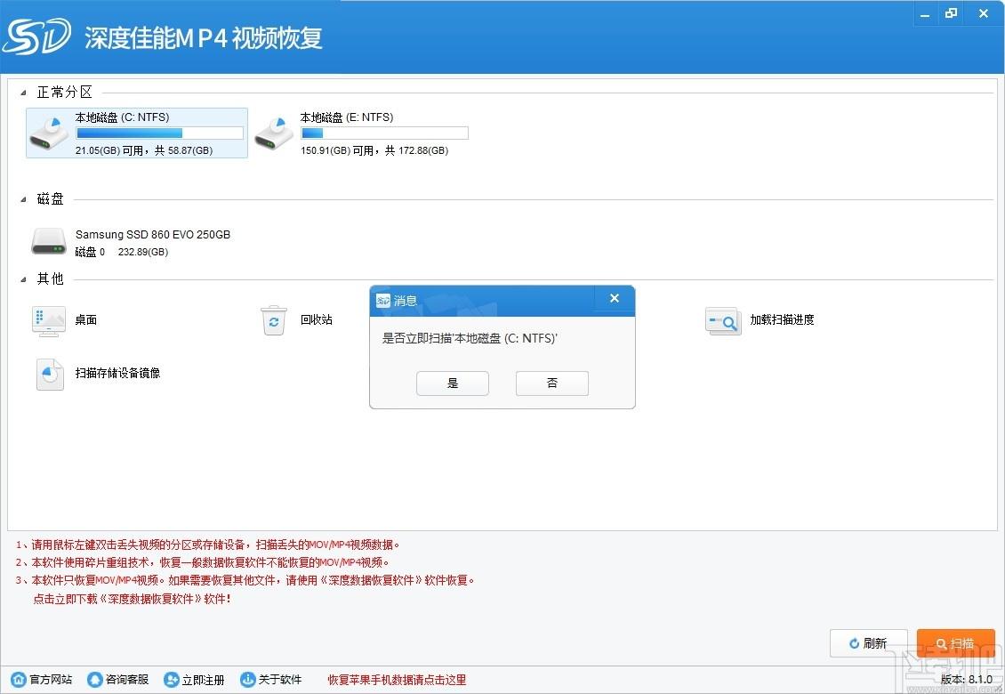Screen dimensions: 1005x694
Task: Click the 官方网站 label
Action: [51, 679]
